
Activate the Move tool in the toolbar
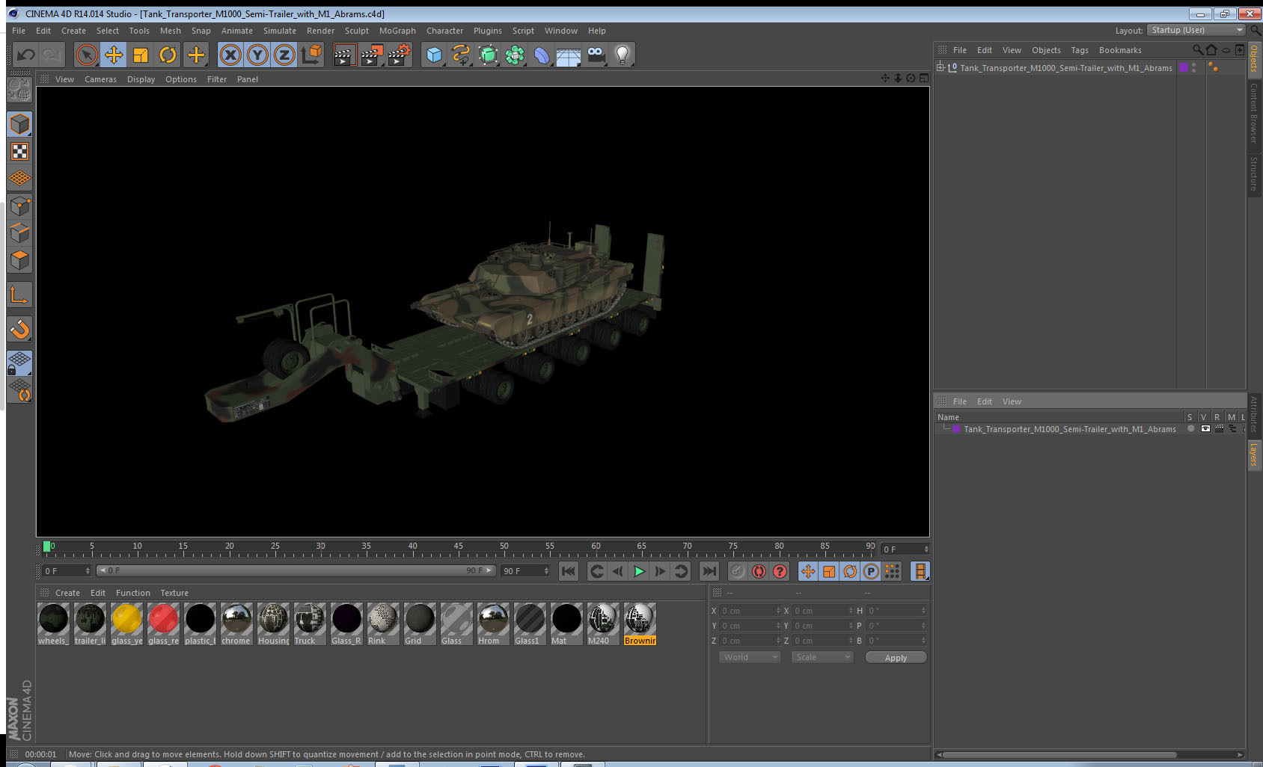(114, 55)
